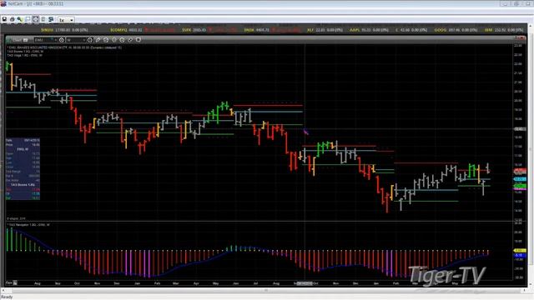Click the key icon in top toolbar
The width and height of the screenshot is (534, 300).
click(20, 19)
